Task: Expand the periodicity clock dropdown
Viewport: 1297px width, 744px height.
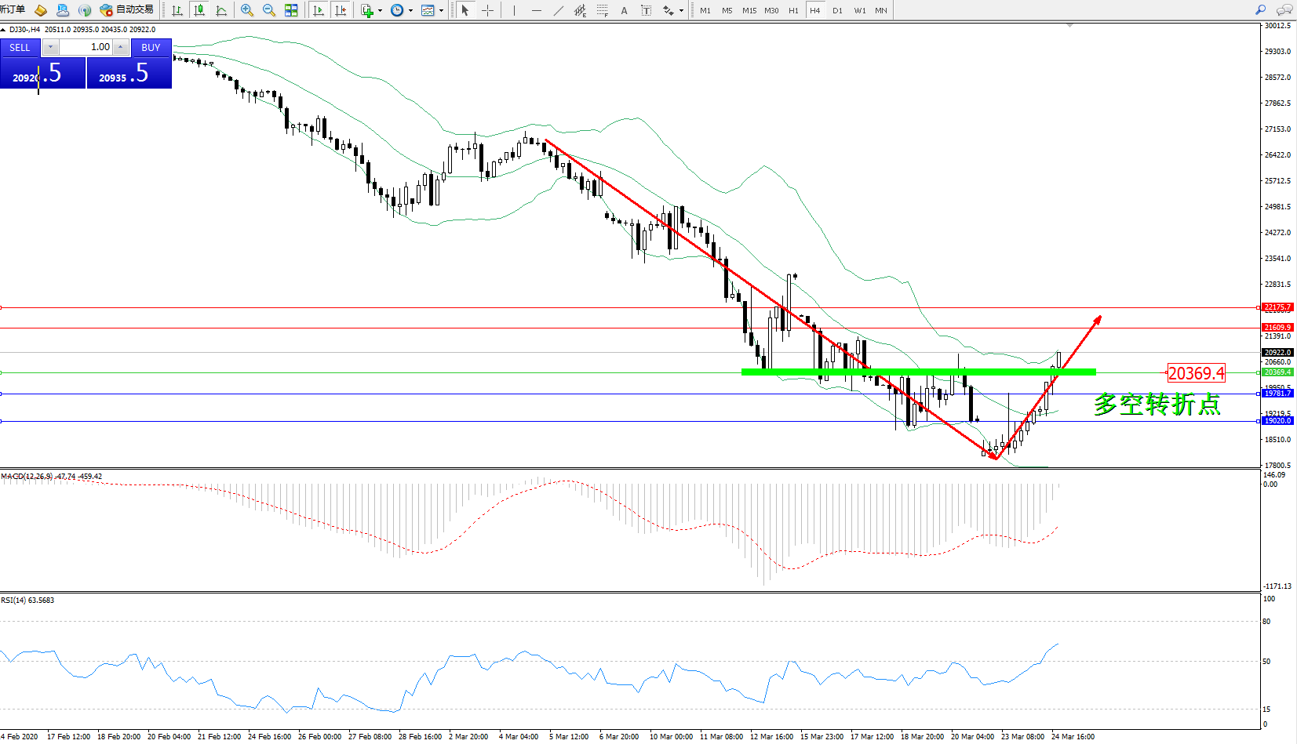Action: pos(410,11)
